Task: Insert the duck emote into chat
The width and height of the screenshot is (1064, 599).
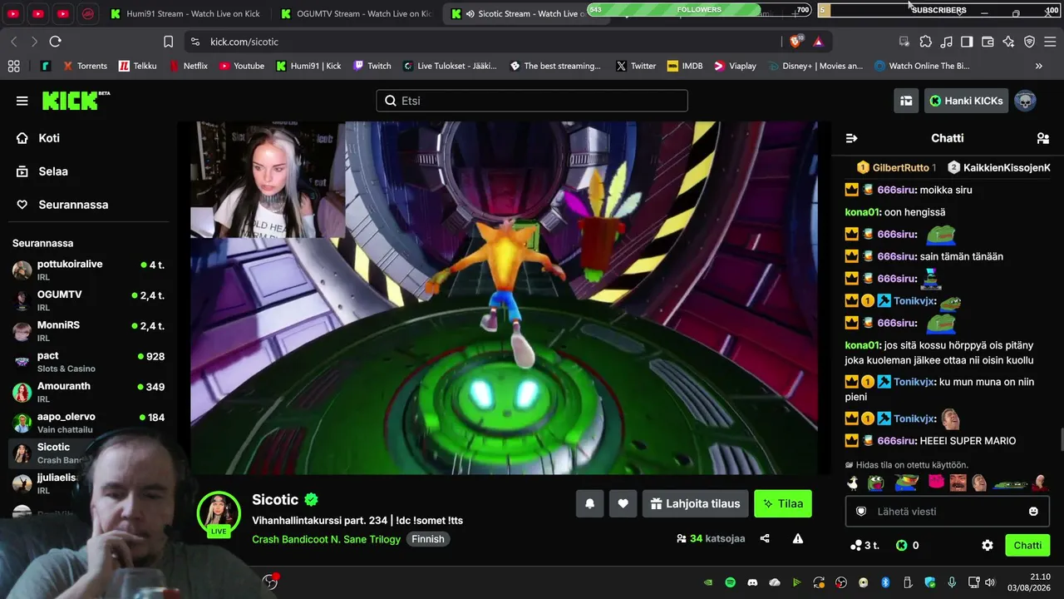Action: 852,483
